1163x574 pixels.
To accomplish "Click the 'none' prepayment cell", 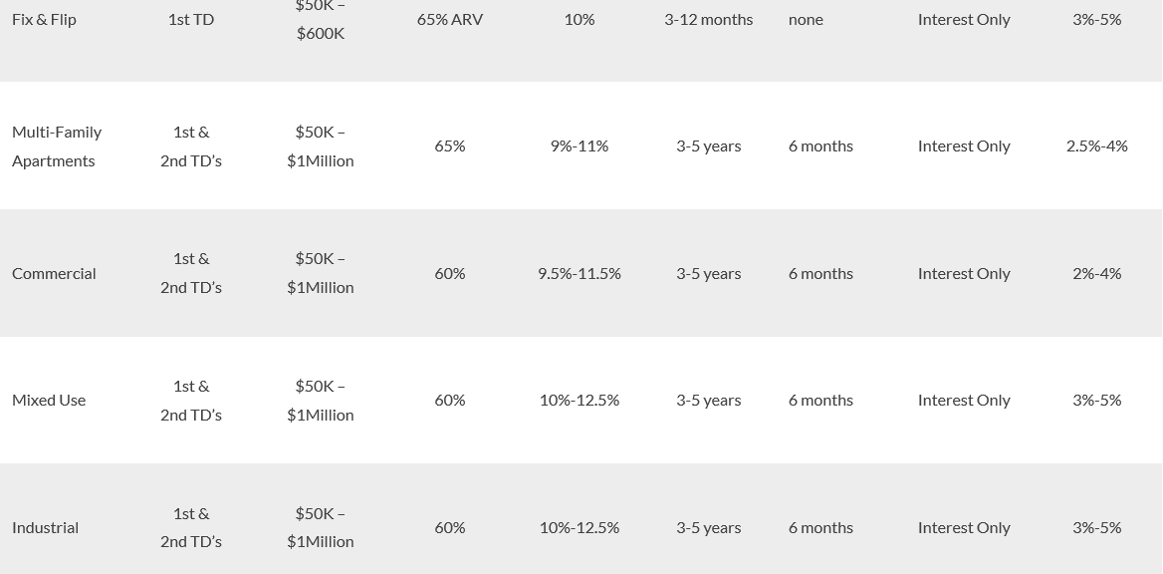I will coord(806,19).
